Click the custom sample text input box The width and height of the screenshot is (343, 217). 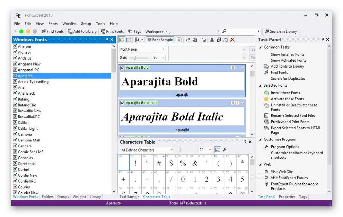(208, 53)
